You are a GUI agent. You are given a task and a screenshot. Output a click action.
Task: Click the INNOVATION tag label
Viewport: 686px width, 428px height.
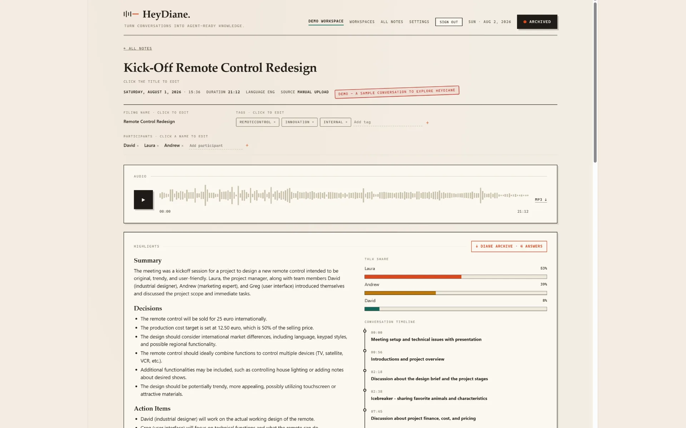tap(297, 122)
